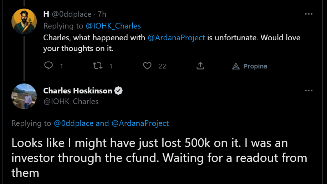Open more options on H's tweet

pos(309,14)
